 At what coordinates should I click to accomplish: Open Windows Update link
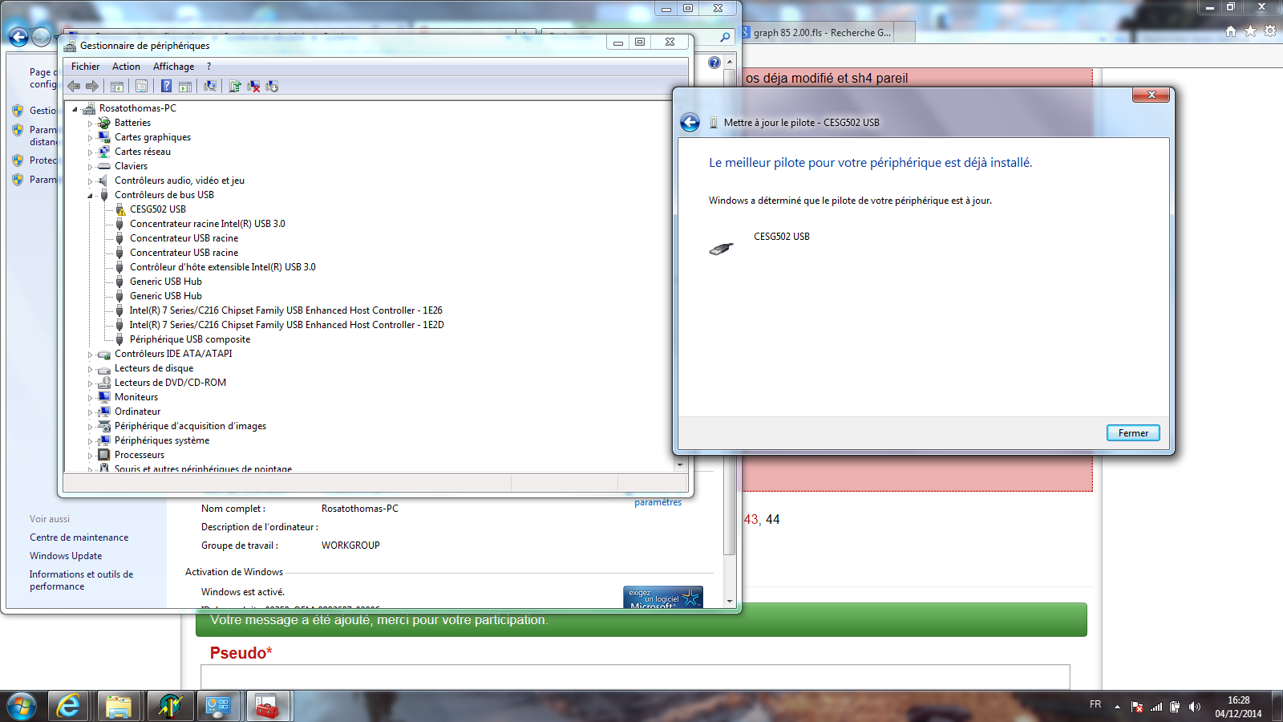coord(66,556)
